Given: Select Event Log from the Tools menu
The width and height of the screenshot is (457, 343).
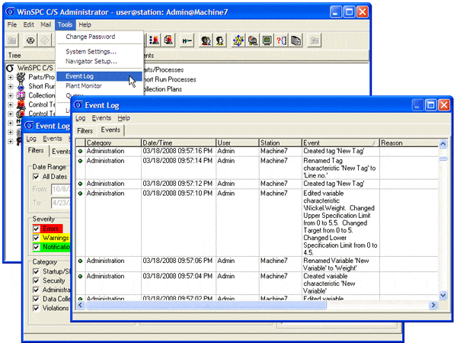Looking at the screenshot, I should pos(79,76).
